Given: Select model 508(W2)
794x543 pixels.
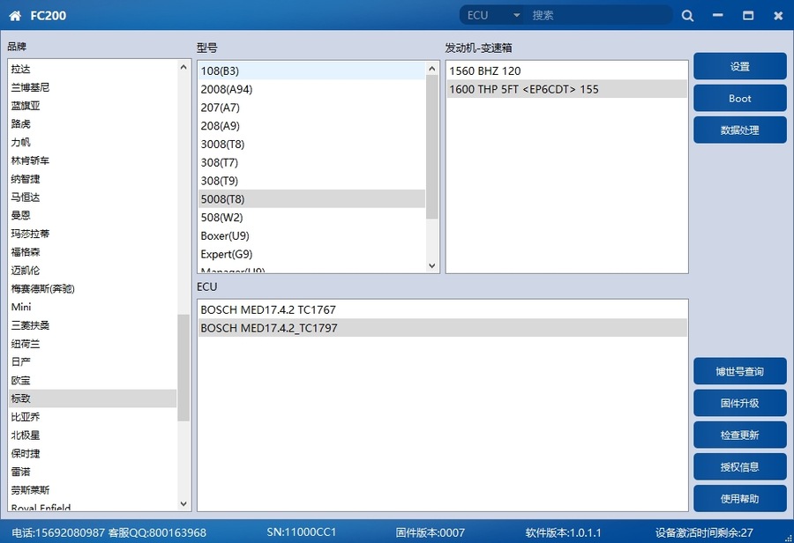Looking at the screenshot, I should [312, 217].
